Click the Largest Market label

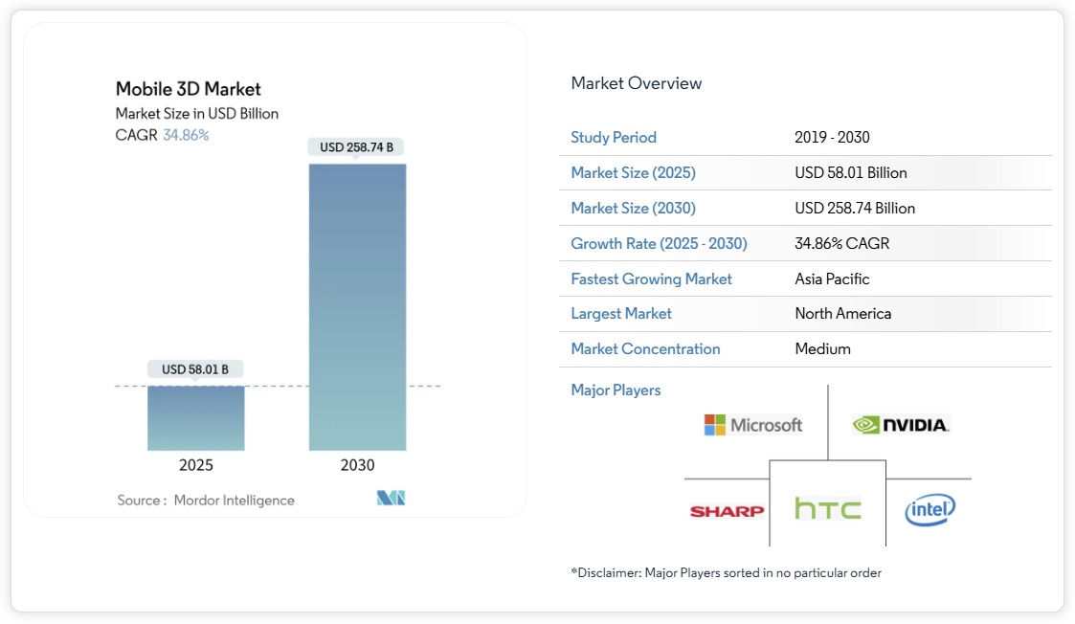point(621,313)
